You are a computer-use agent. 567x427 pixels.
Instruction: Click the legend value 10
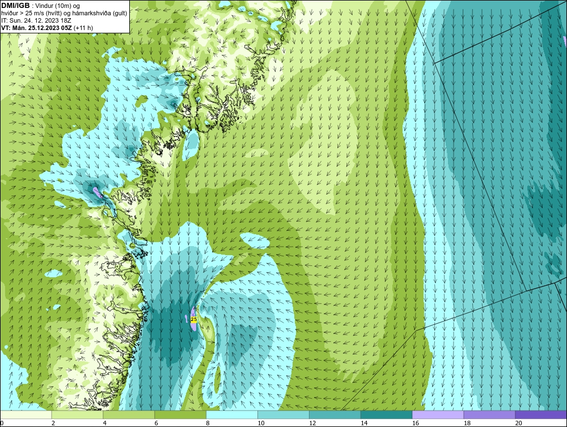[261, 423]
